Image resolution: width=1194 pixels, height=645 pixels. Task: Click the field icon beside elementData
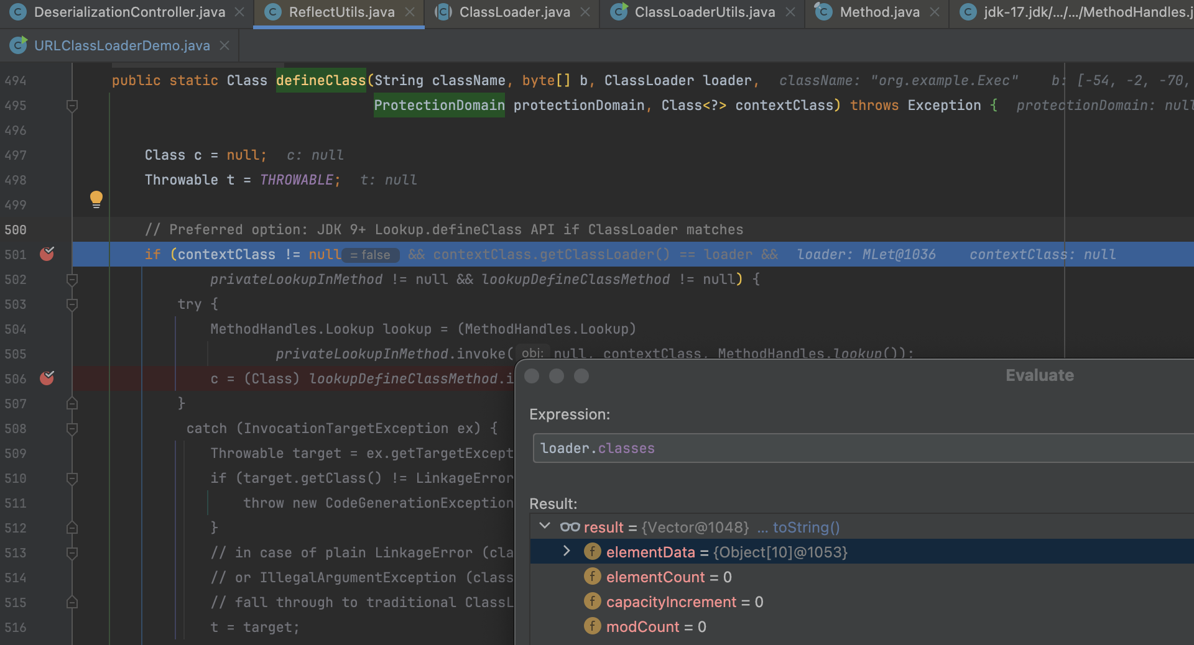click(x=593, y=551)
